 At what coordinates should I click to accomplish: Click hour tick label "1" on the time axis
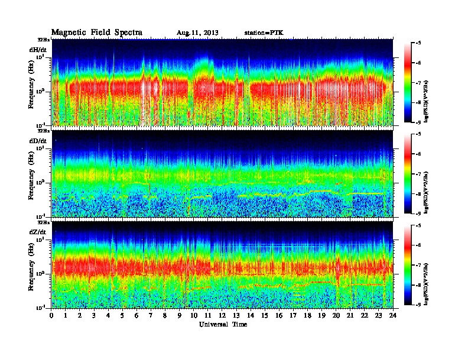tap(66, 316)
